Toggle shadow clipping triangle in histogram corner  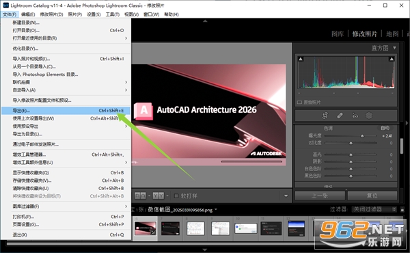(301, 59)
